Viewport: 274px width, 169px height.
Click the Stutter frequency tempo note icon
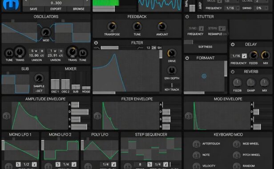click(x=201, y=28)
